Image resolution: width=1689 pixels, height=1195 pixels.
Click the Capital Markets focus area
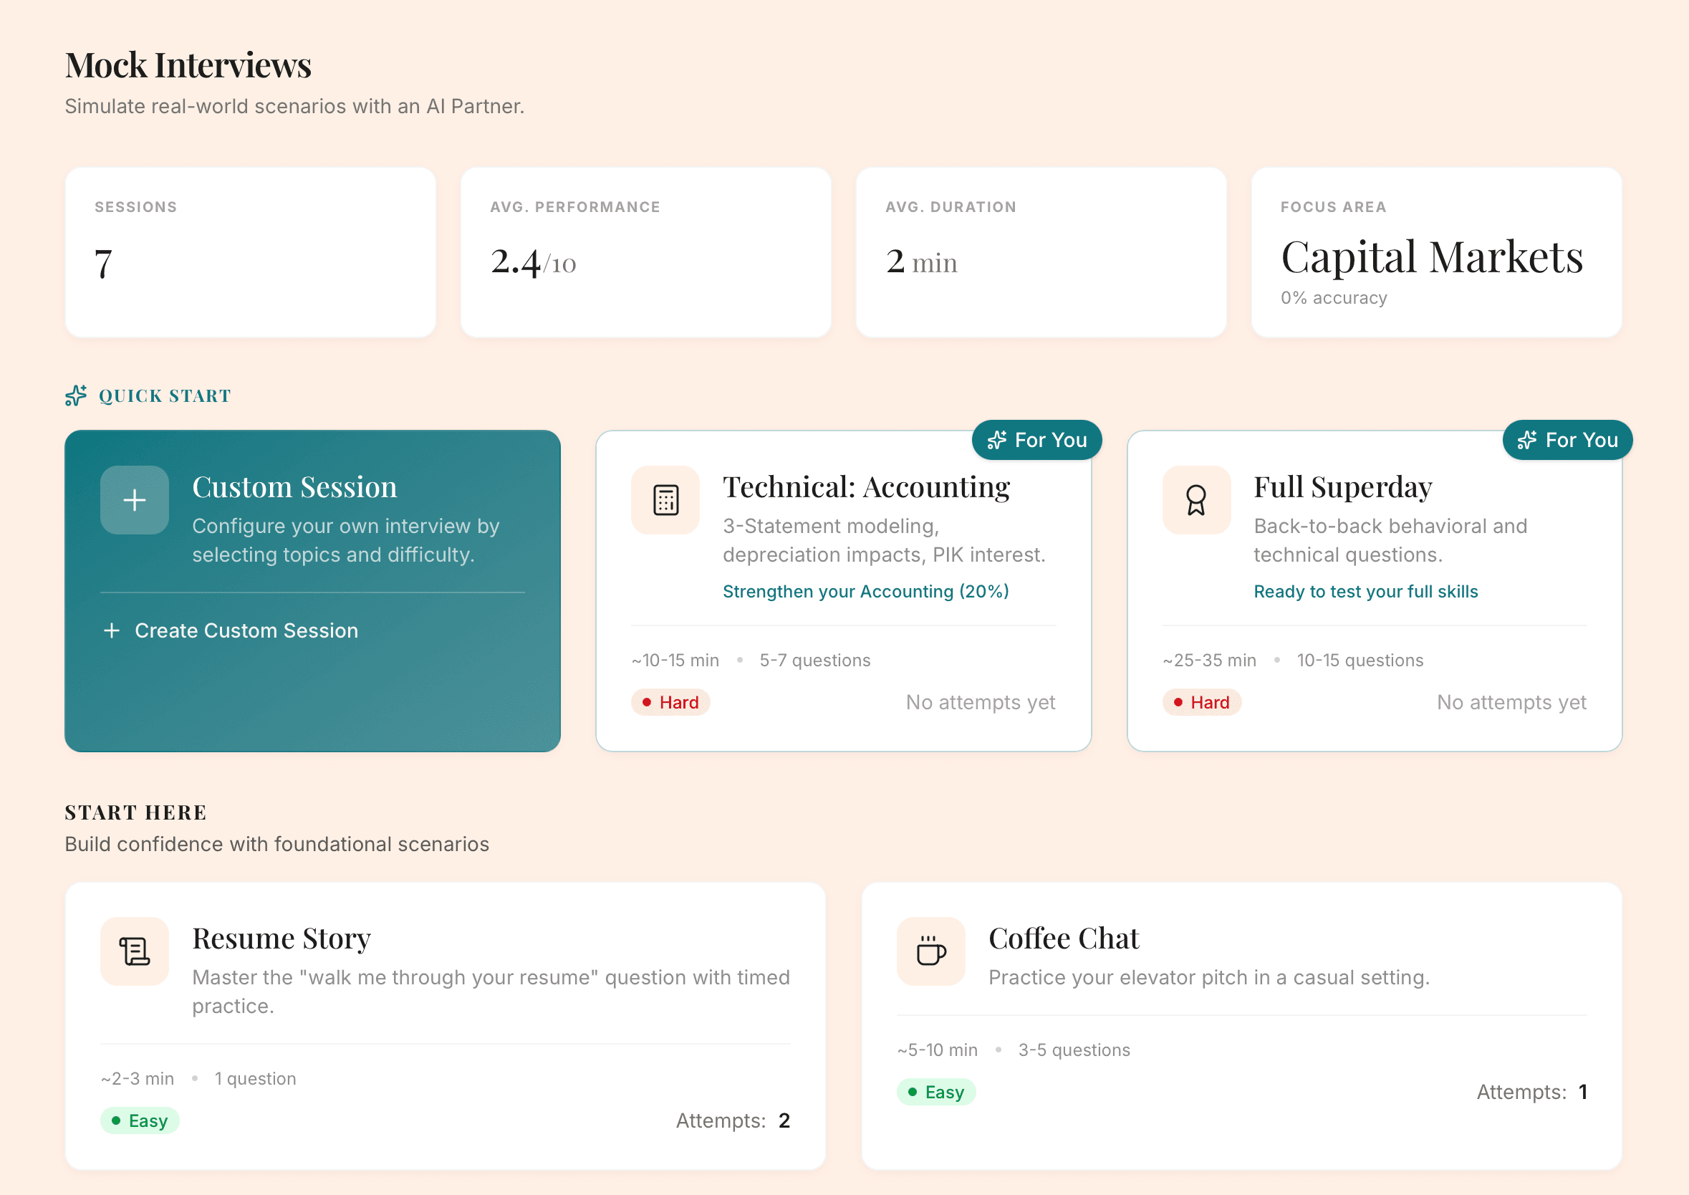coord(1432,257)
